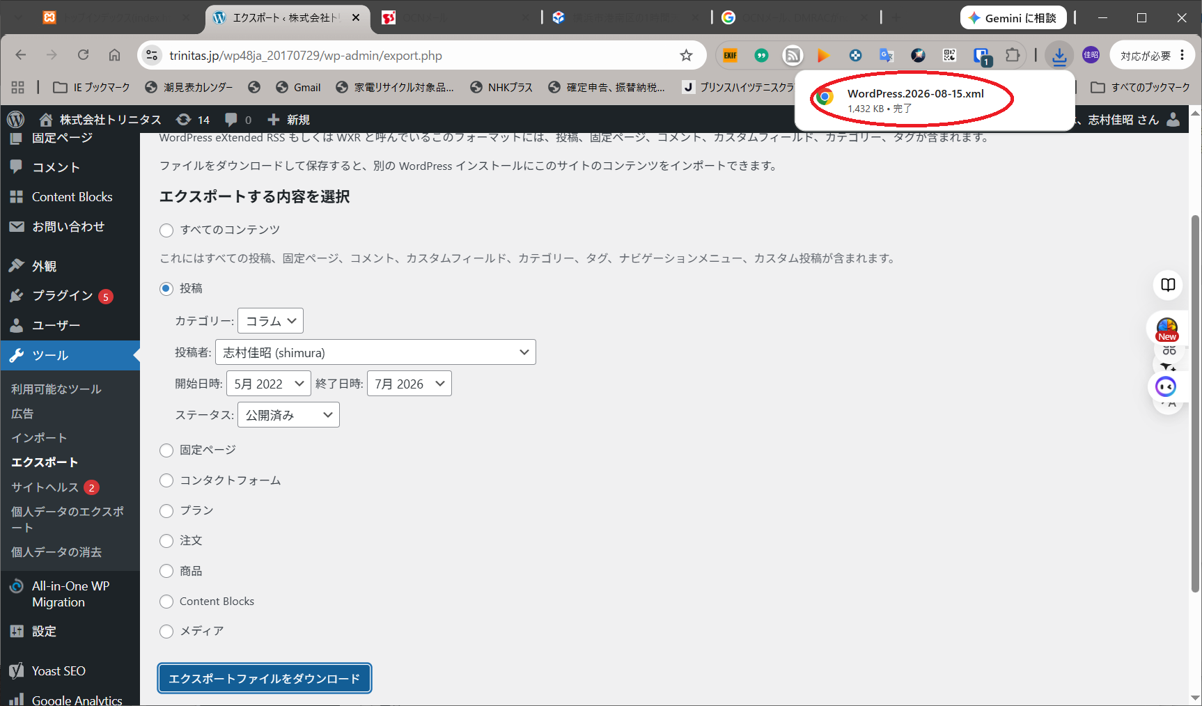Image resolution: width=1202 pixels, height=706 pixels.
Task: Select the コンタクトフォーム radio option
Action: (x=166, y=480)
